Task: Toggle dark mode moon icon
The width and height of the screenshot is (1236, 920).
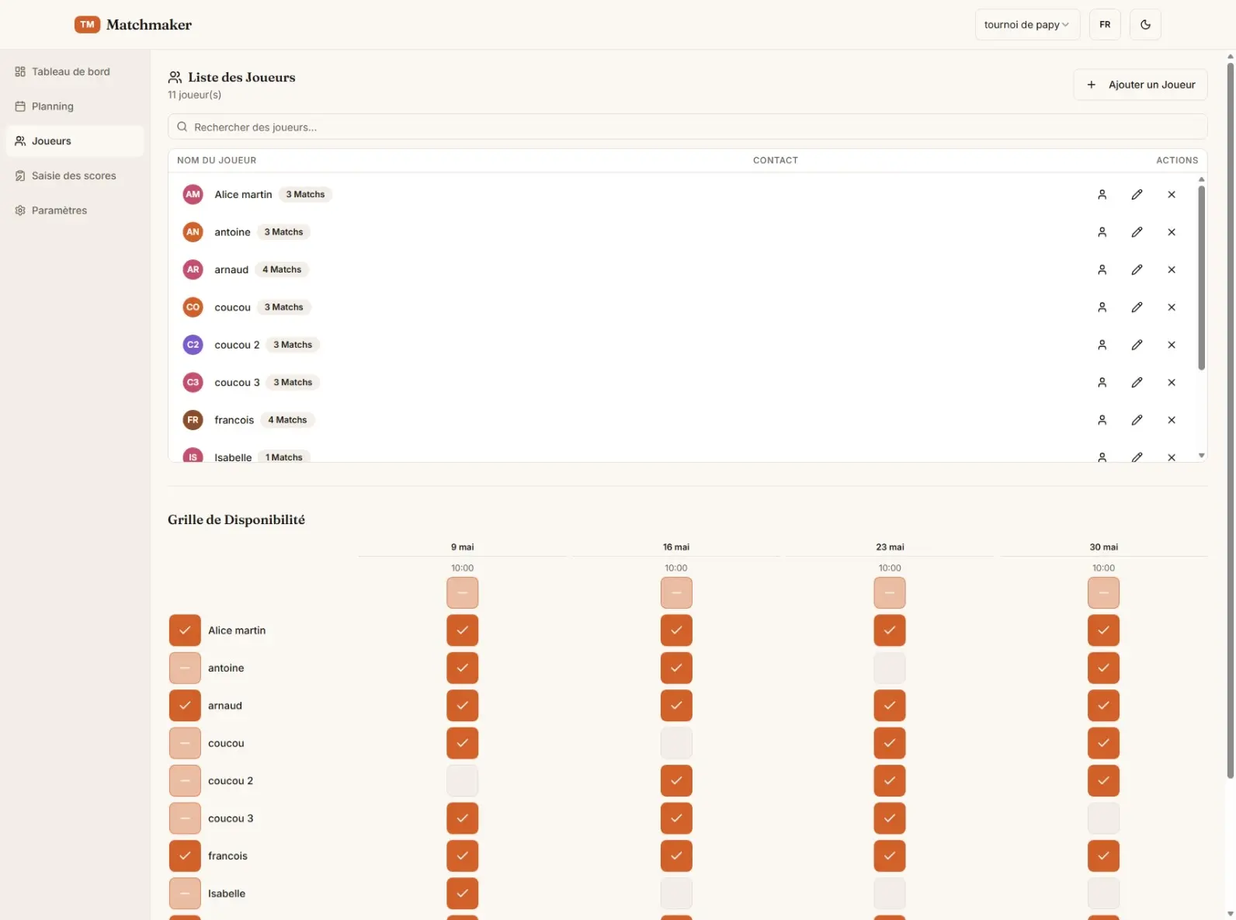Action: point(1145,25)
